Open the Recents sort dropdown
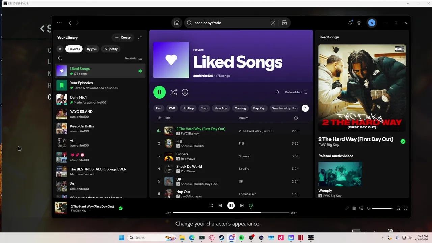 (x=133, y=58)
